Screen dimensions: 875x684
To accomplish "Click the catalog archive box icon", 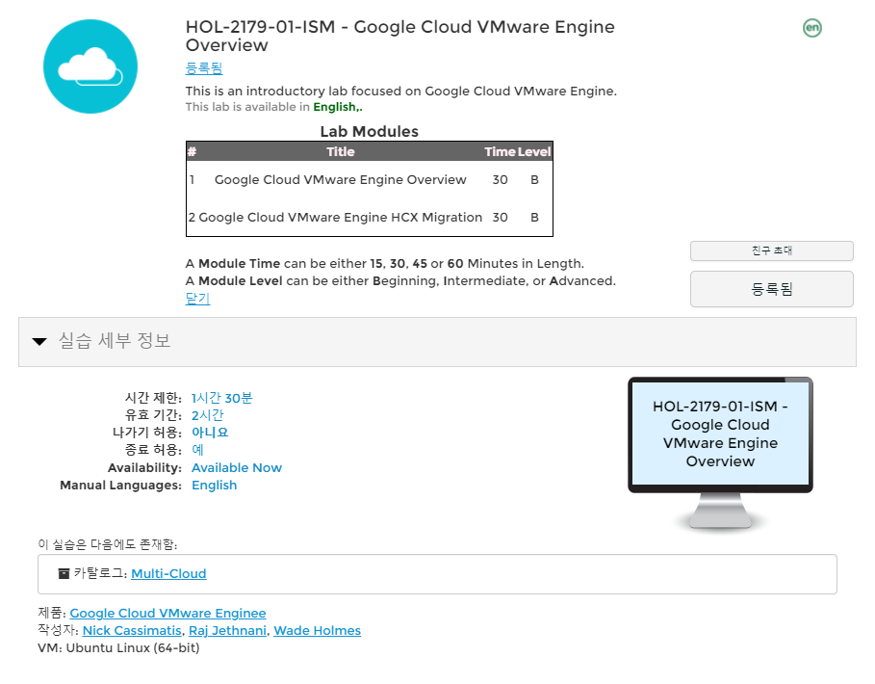I will point(64,573).
